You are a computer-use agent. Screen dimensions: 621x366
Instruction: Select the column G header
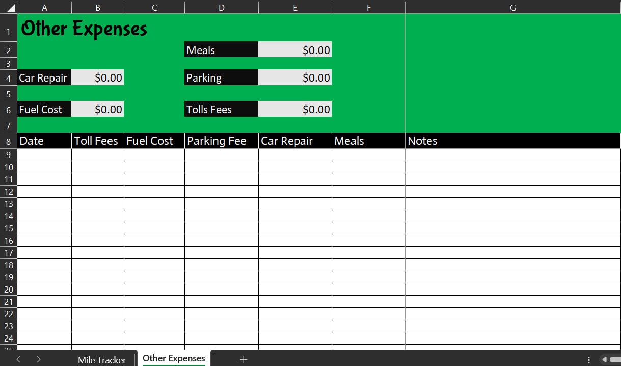click(512, 7)
